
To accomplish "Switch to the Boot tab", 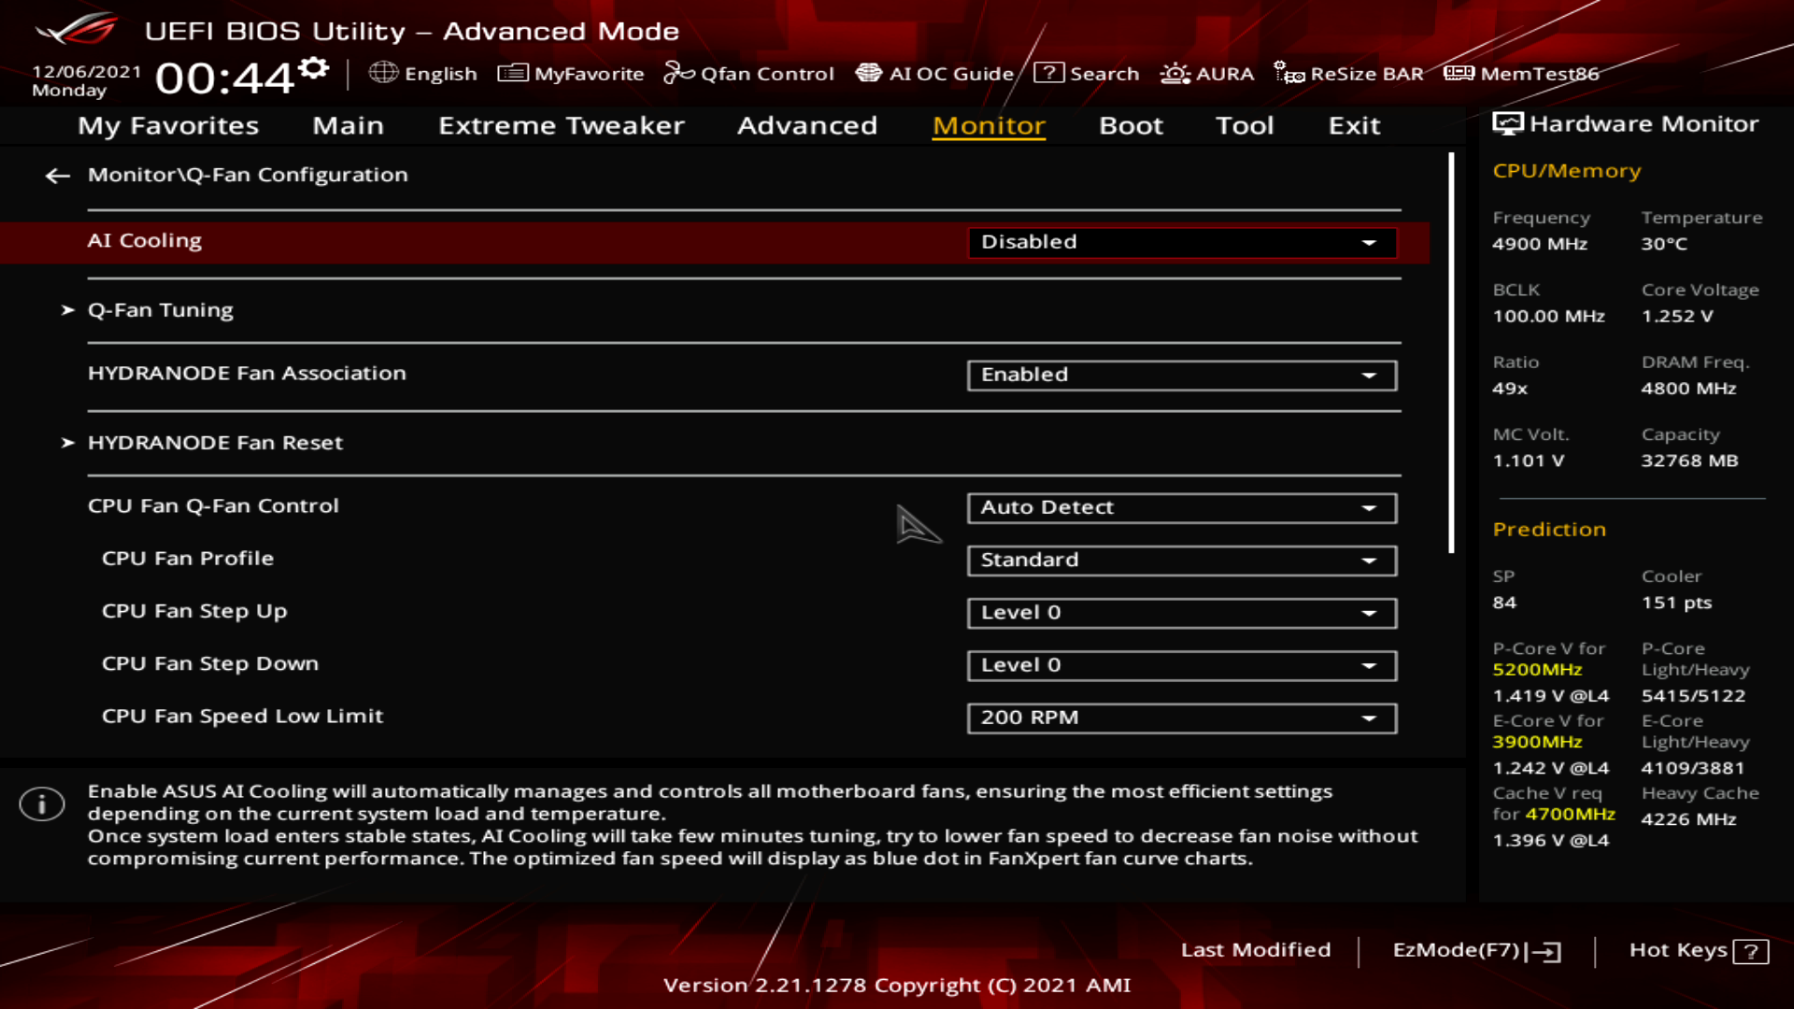I will (x=1131, y=125).
